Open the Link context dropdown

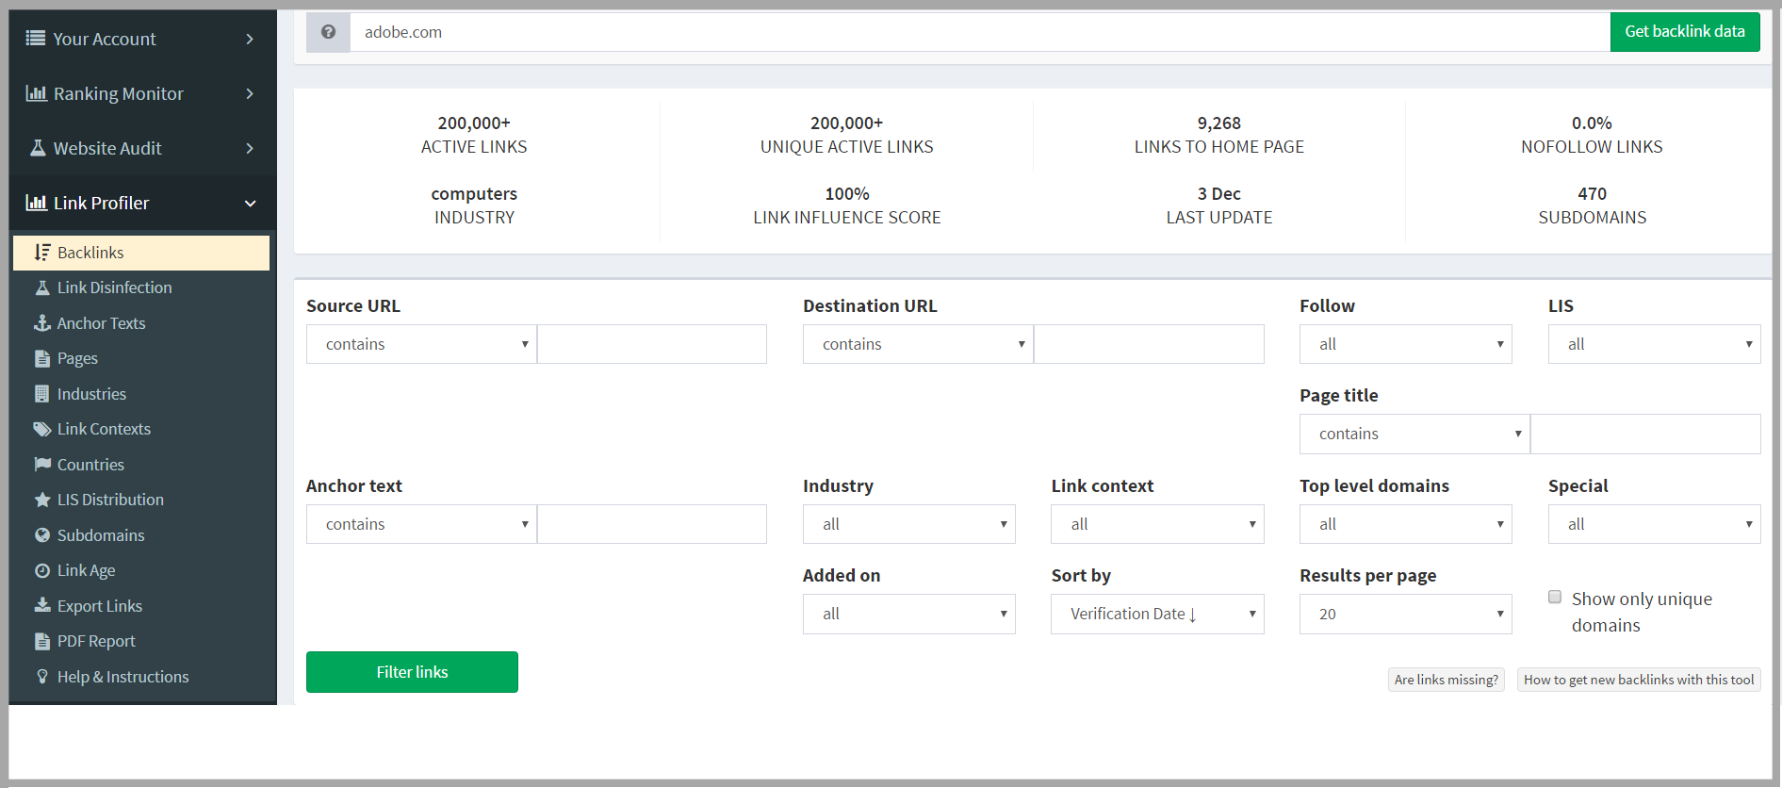(1157, 524)
